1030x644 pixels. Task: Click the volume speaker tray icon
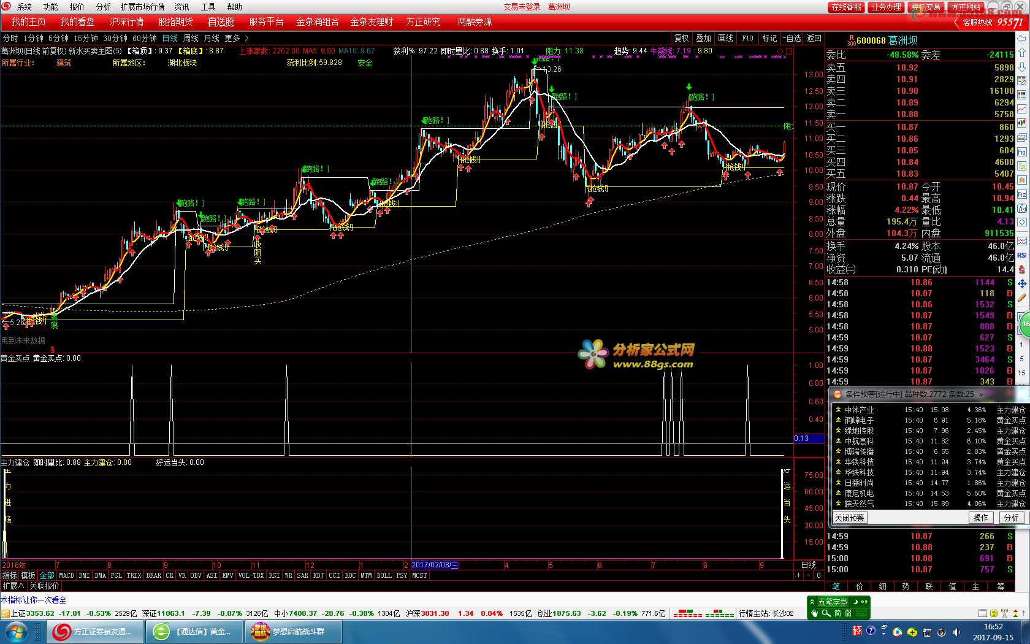[956, 632]
